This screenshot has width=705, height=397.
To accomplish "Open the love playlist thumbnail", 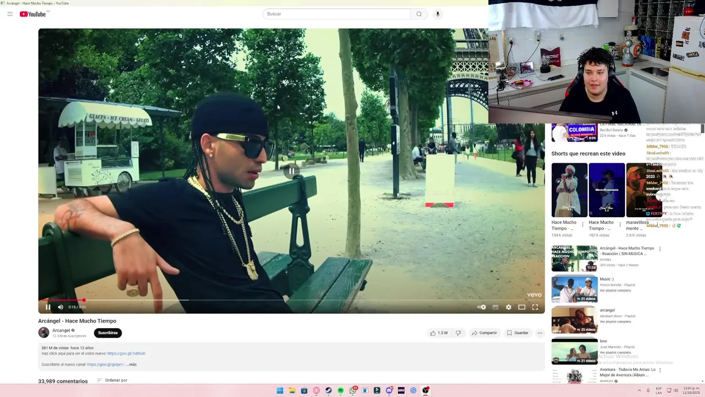I will [574, 351].
